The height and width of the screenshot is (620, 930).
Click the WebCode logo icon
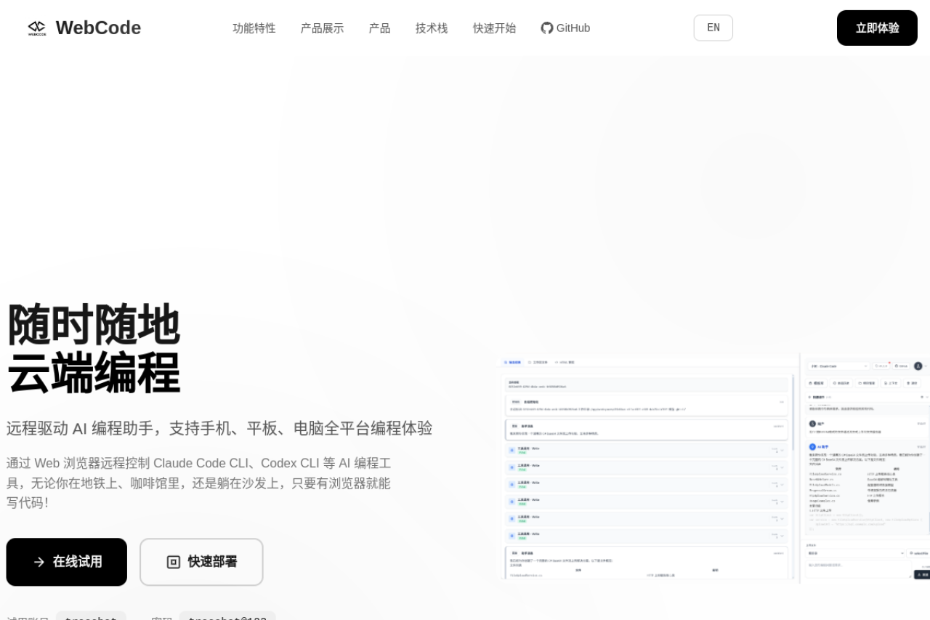[37, 28]
